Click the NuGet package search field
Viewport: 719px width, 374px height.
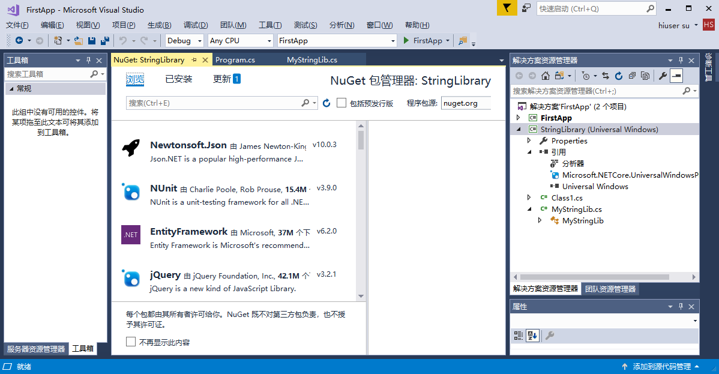point(213,103)
